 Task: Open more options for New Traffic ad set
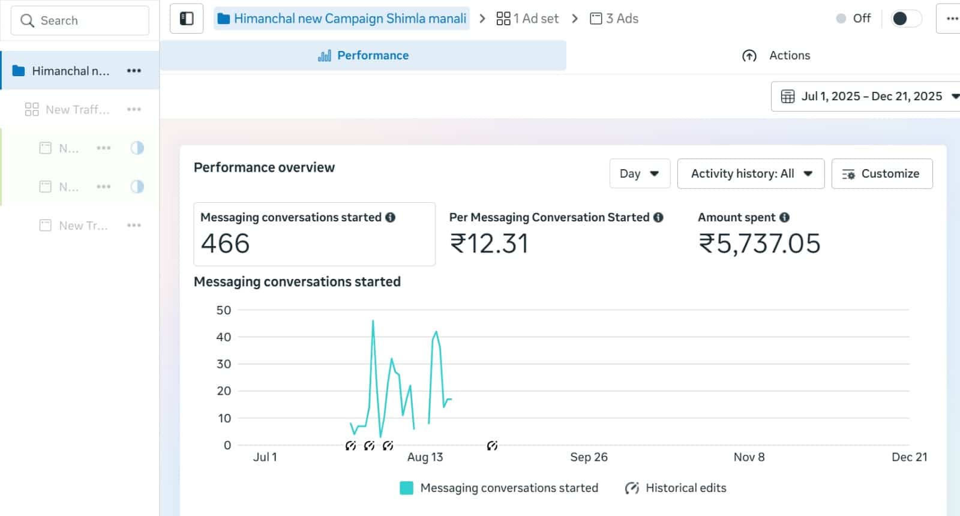[x=134, y=109]
